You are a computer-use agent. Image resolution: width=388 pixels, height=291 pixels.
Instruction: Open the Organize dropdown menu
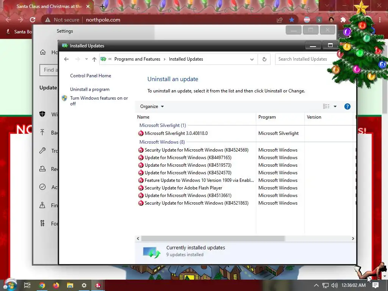152,106
